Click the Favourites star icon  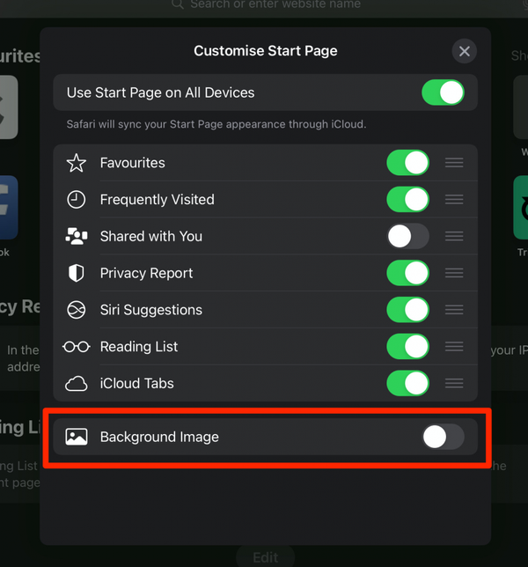[77, 163]
